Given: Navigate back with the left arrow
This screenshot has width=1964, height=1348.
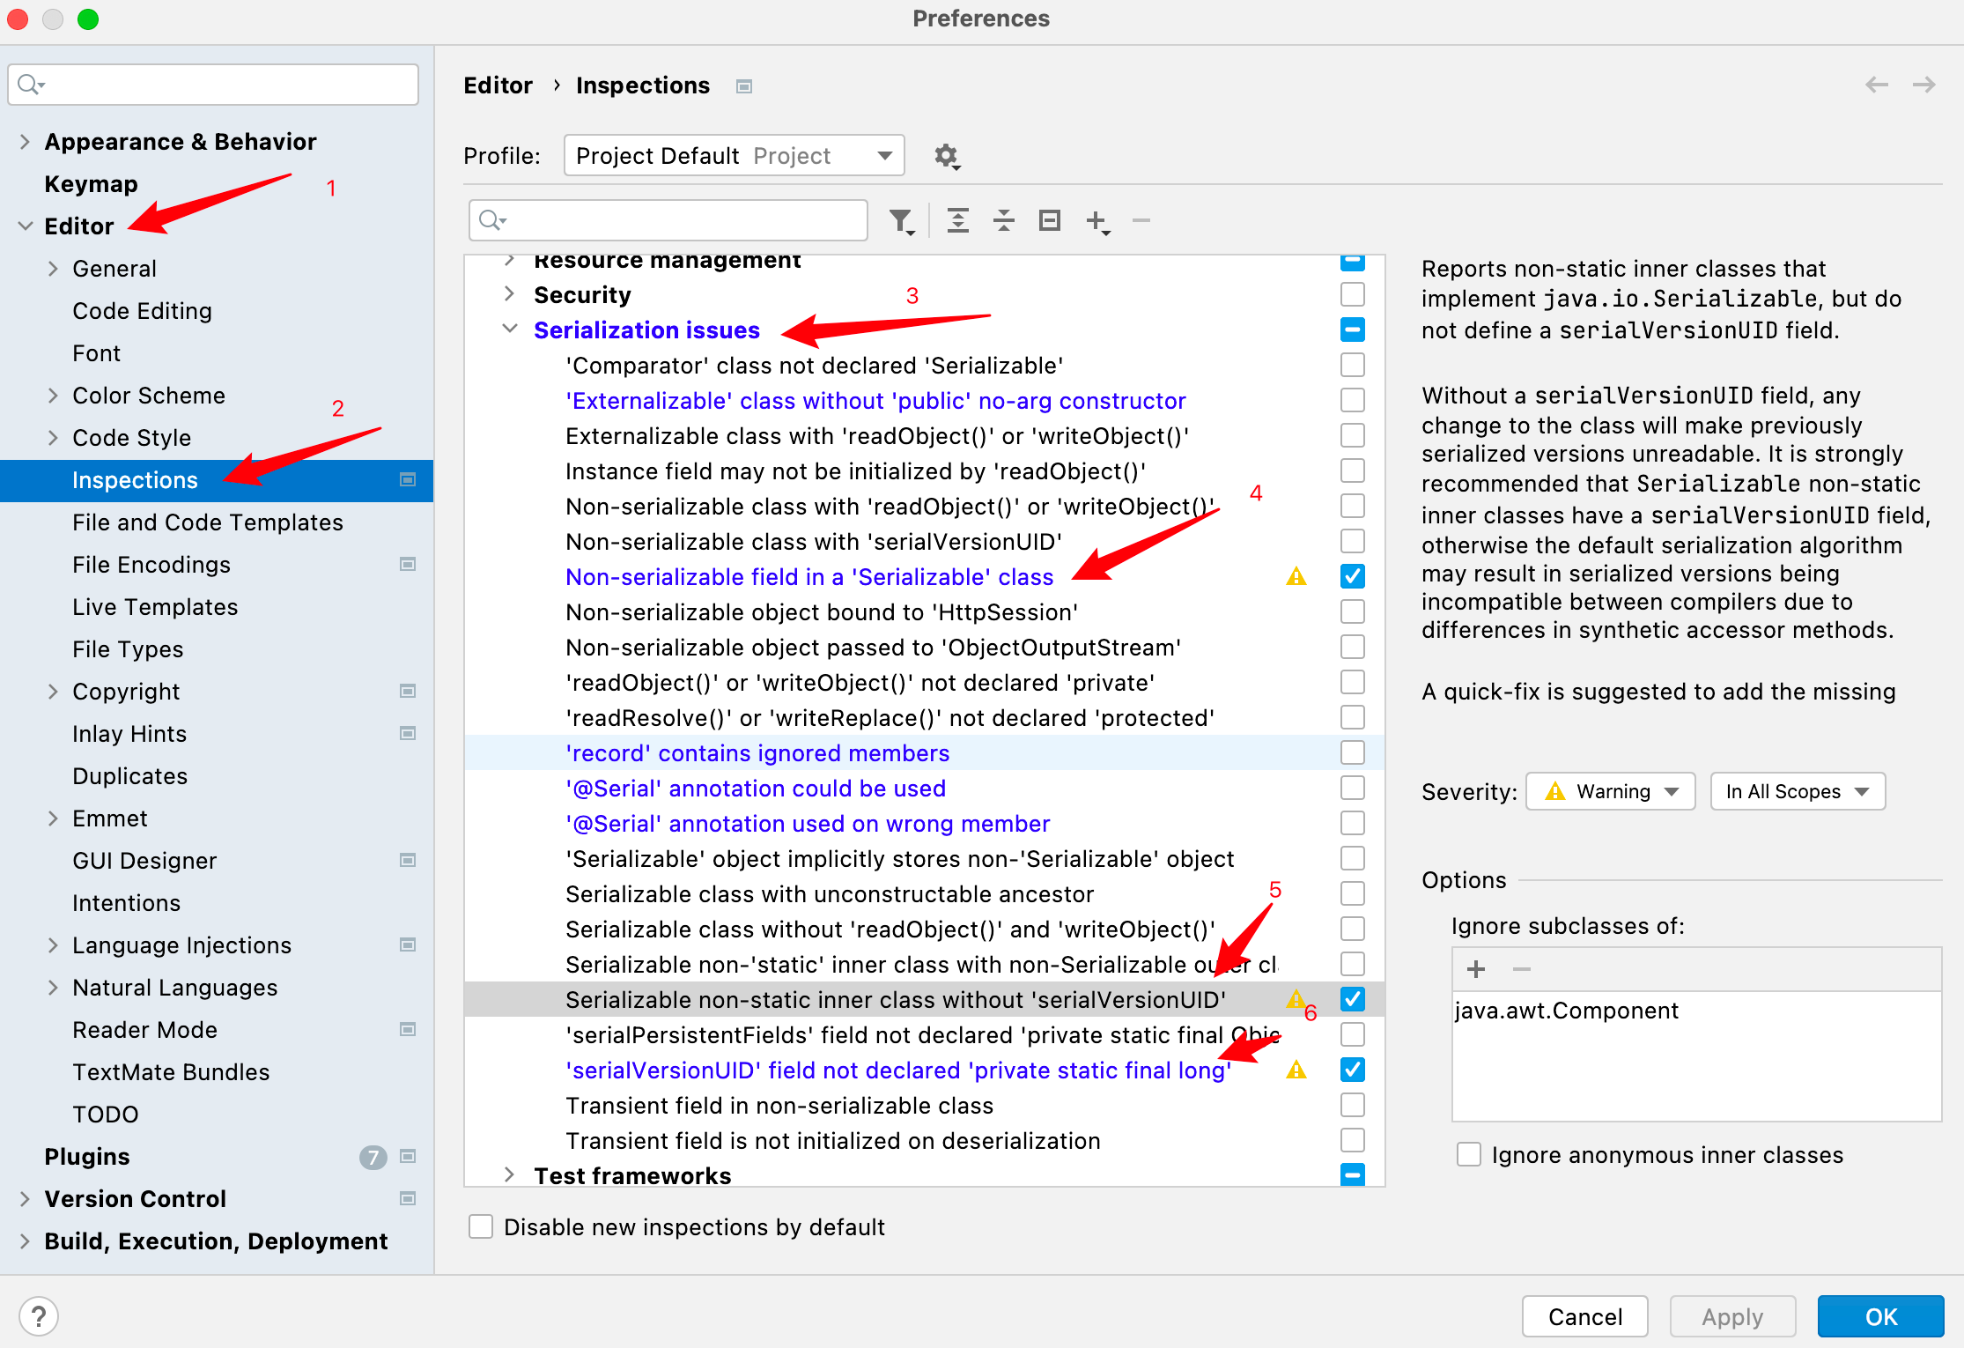Looking at the screenshot, I should pyautogui.click(x=1877, y=85).
